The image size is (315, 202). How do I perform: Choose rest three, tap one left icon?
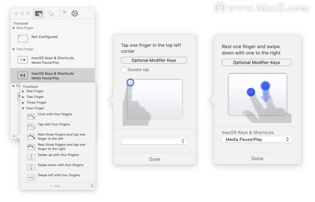coord(31,137)
